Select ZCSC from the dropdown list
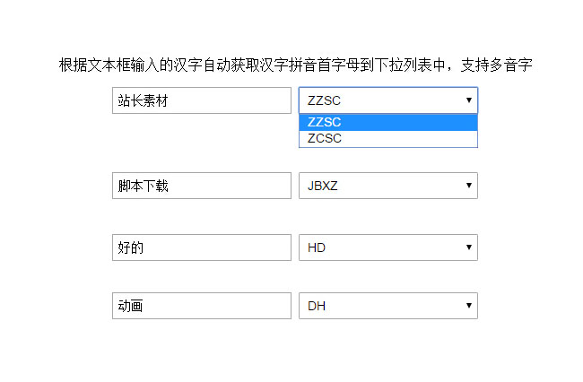 click(387, 139)
